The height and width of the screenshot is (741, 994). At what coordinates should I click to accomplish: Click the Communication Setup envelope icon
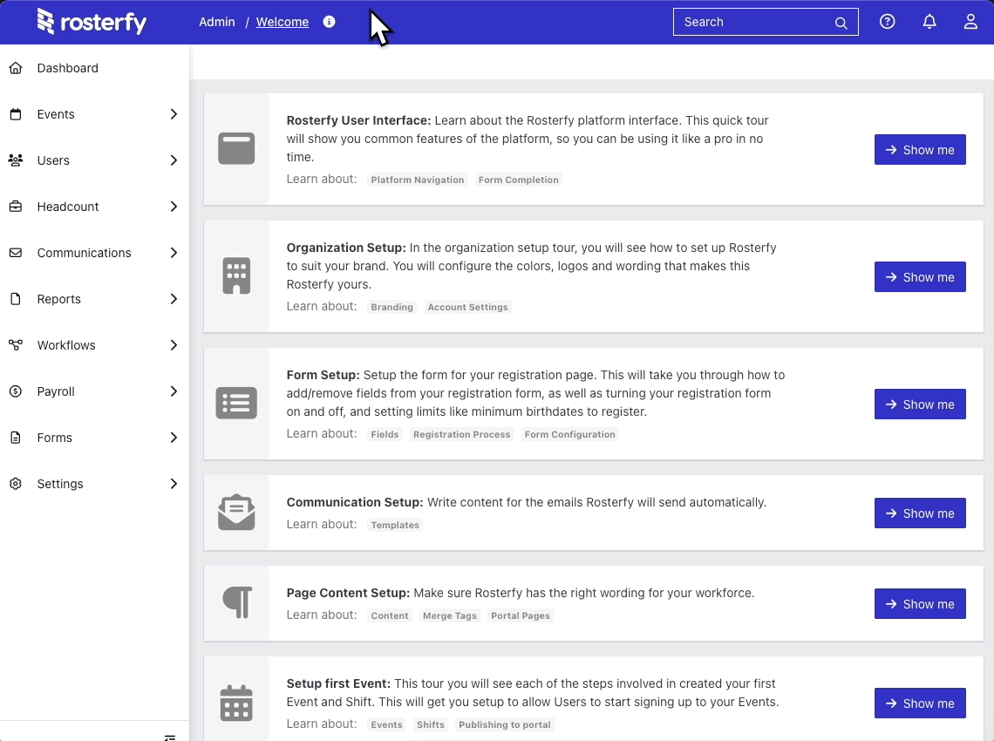pyautogui.click(x=236, y=513)
